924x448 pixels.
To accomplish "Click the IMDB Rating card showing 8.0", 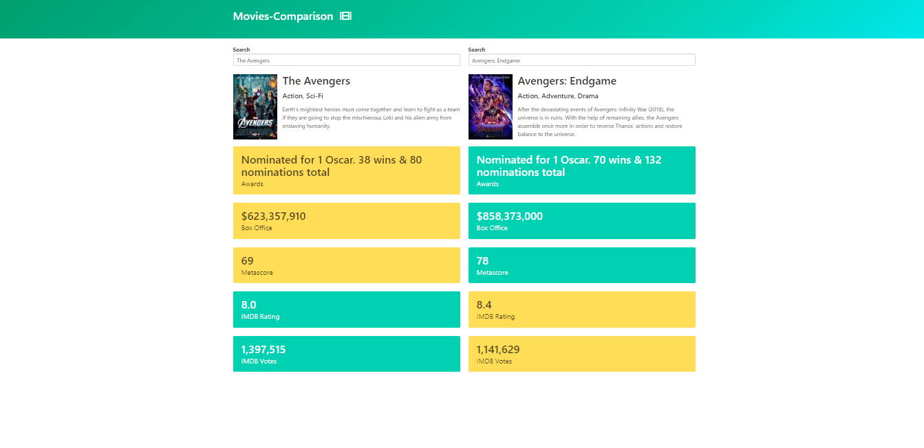I will click(x=346, y=309).
